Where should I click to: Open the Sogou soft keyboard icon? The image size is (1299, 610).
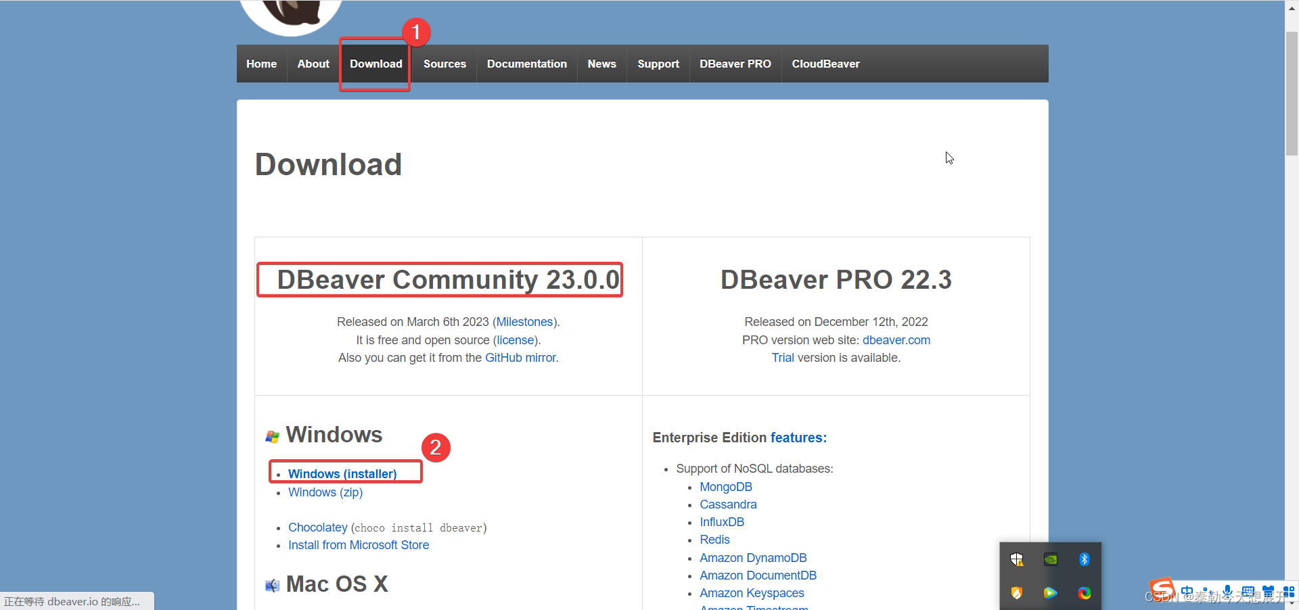tap(1248, 591)
